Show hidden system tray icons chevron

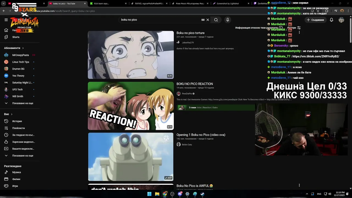pos(307,194)
